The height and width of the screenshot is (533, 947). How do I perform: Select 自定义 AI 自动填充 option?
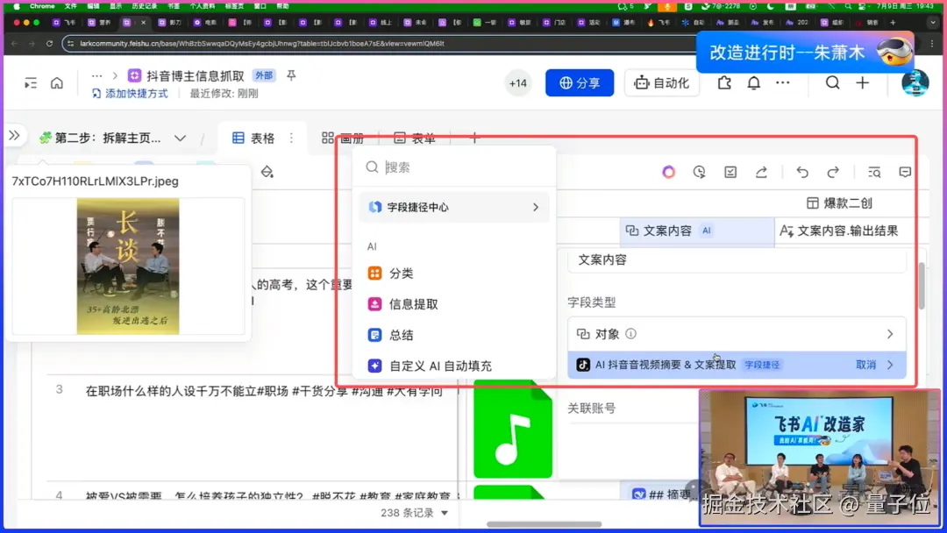coord(454,366)
